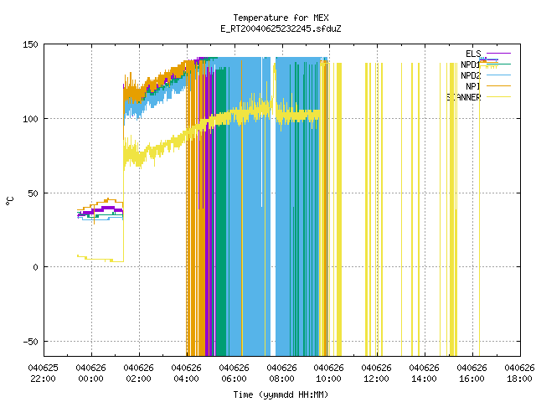Click the x-axis label '040626 02:00'

pos(139,374)
